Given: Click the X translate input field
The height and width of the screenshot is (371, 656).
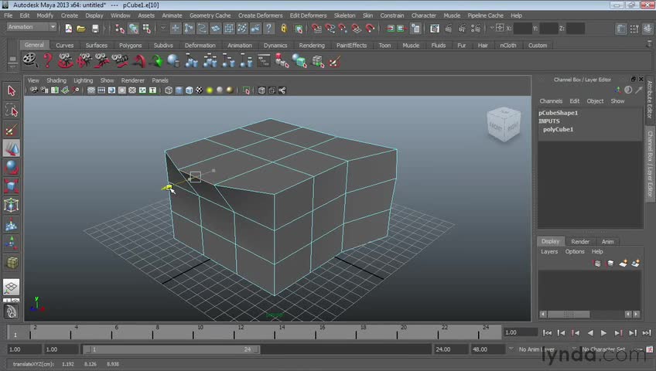Looking at the screenshot, I should [522, 29].
